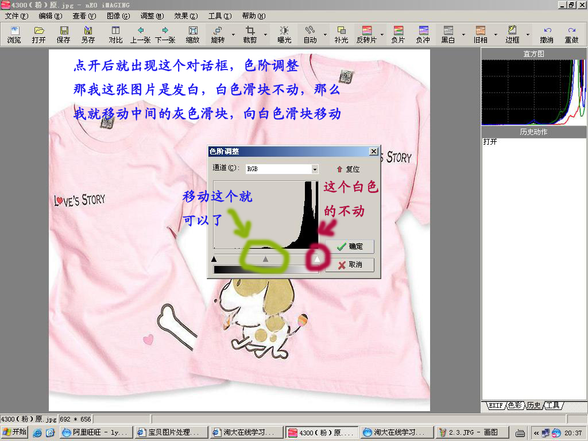Apply the 旧相 (Old Photo) effect
Image resolution: width=588 pixels, height=441 pixels.
(x=481, y=34)
